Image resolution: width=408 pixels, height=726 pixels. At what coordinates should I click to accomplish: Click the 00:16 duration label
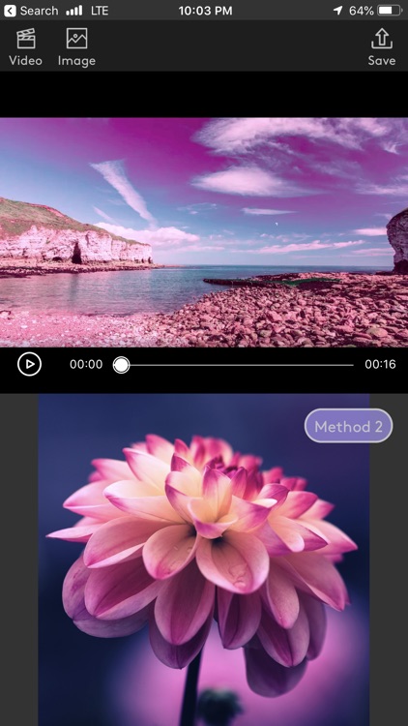point(380,364)
